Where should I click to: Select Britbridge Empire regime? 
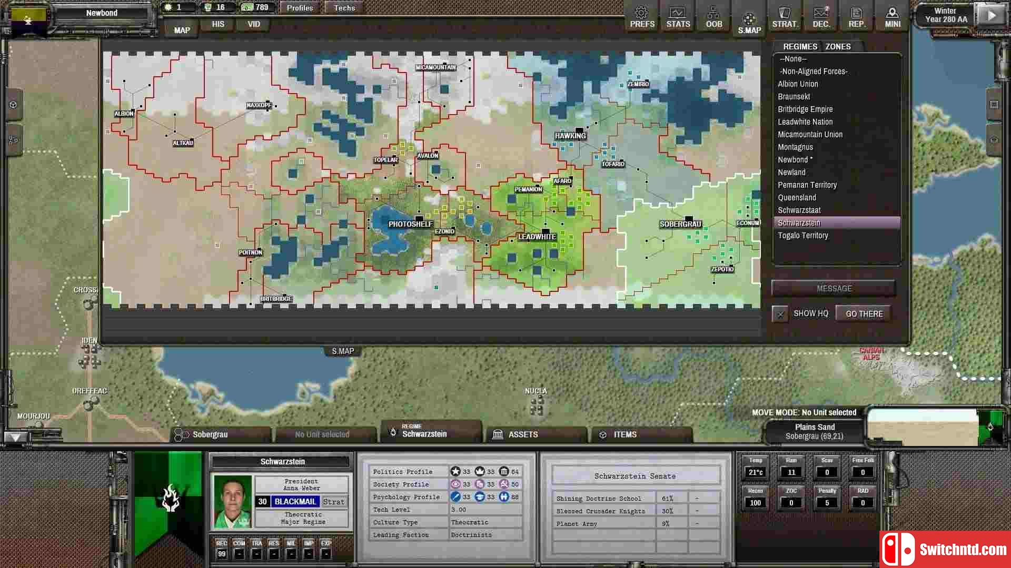(x=837, y=109)
